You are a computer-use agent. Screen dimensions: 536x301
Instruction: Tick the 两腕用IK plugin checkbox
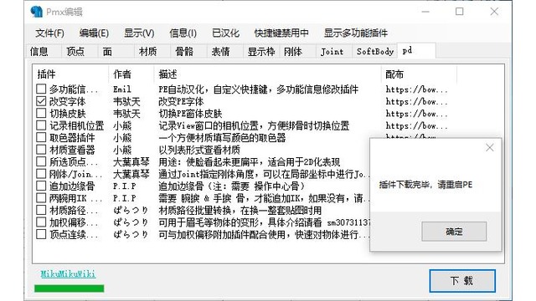pyautogui.click(x=41, y=198)
